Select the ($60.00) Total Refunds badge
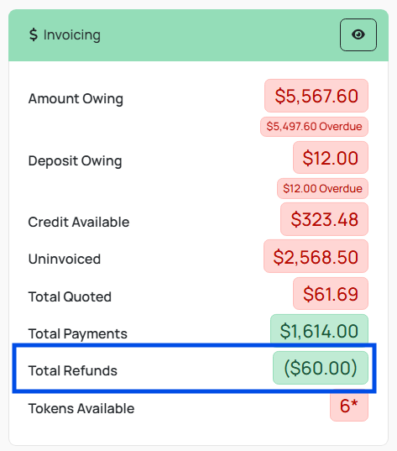This screenshot has height=451, width=397. point(321,368)
